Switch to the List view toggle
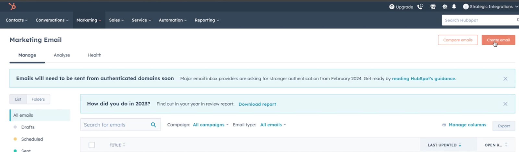Image resolution: width=519 pixels, height=152 pixels. (18, 99)
